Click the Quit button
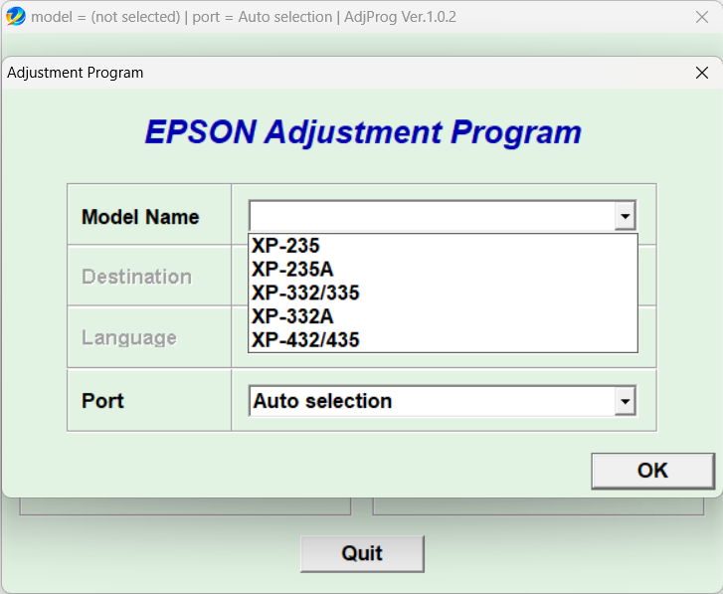This screenshot has height=594, width=723. [x=362, y=553]
